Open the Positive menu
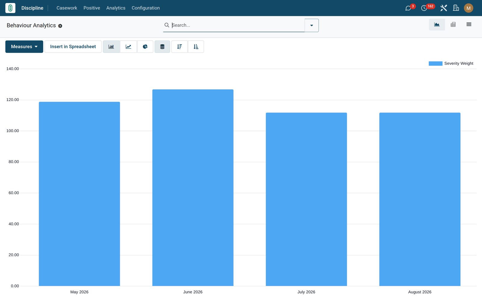Image resolution: width=482 pixels, height=301 pixels. [92, 8]
